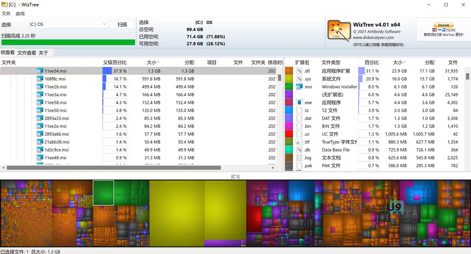Viewport: 471px width, 254px height.
Task: Open the 文件 menu
Action: click(x=6, y=13)
